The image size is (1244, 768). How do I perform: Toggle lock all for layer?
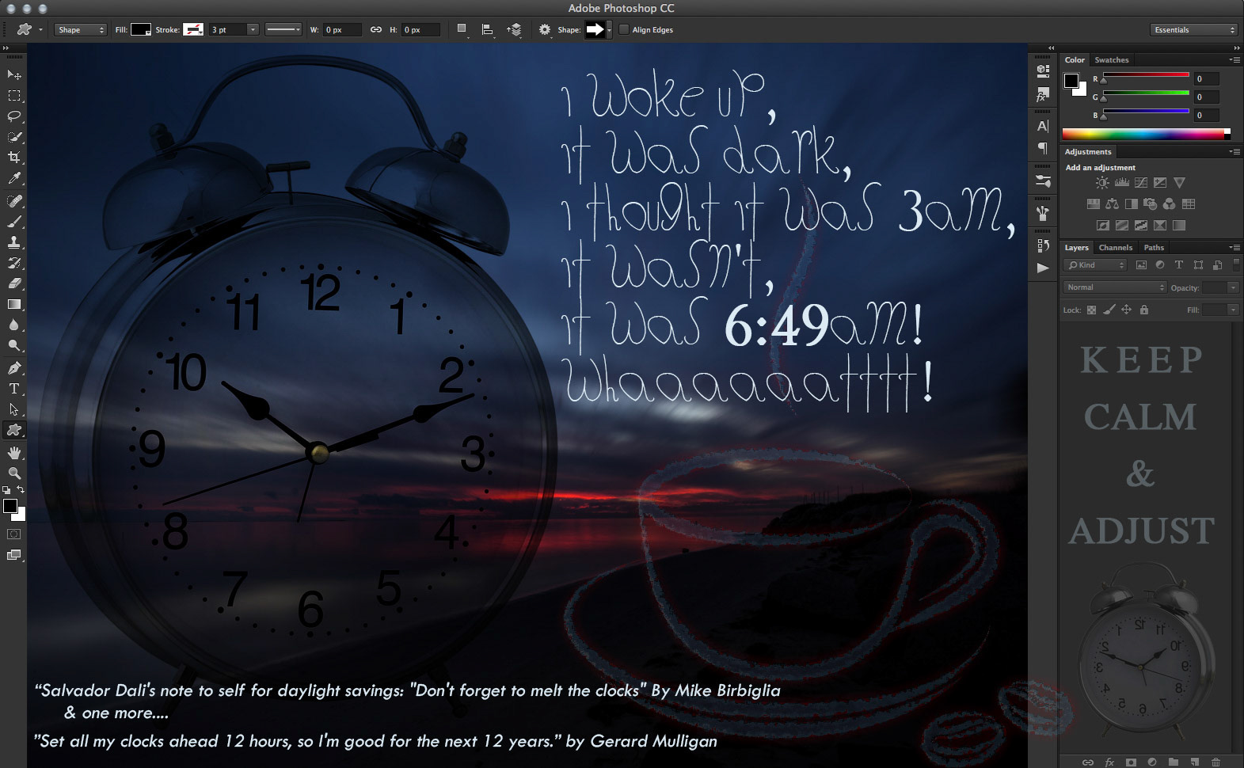(1143, 310)
